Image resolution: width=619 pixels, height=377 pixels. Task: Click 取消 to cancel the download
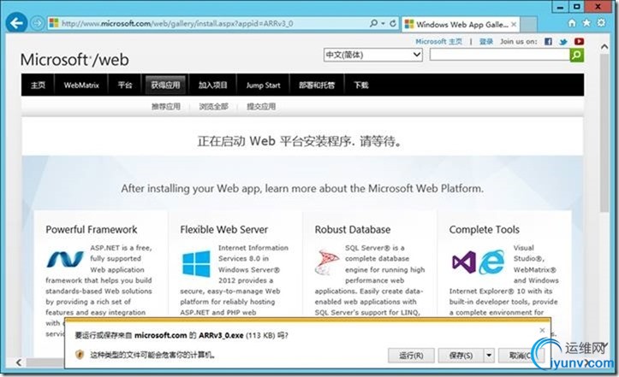coord(521,356)
